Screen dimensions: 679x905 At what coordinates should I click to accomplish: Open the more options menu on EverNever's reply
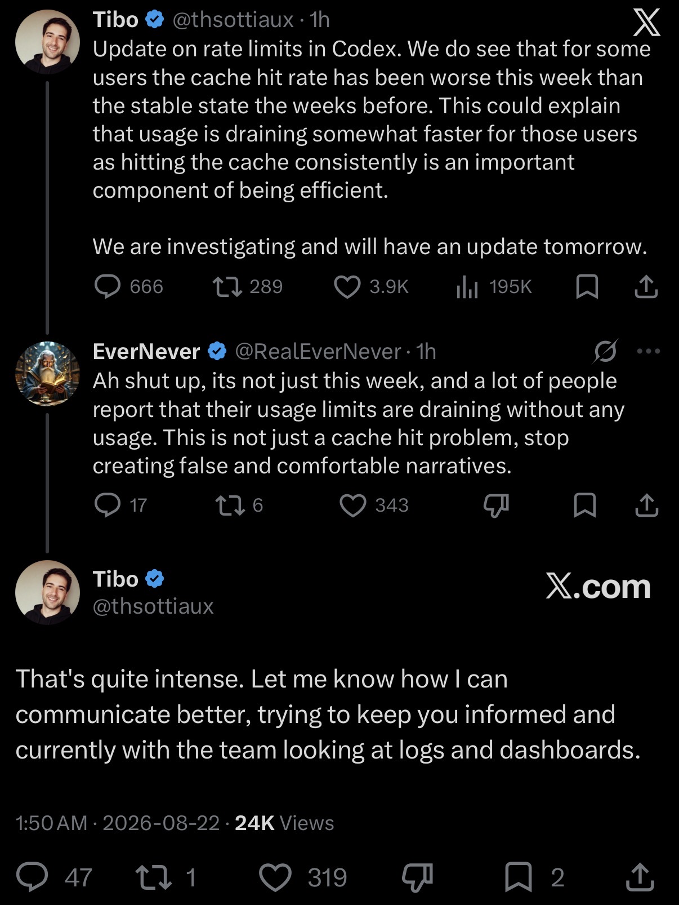[648, 351]
